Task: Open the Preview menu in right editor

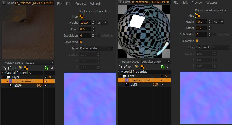Action: click(x=197, y=3)
